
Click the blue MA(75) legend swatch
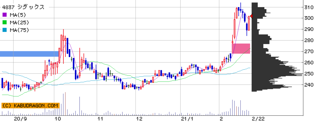click(x=4, y=30)
